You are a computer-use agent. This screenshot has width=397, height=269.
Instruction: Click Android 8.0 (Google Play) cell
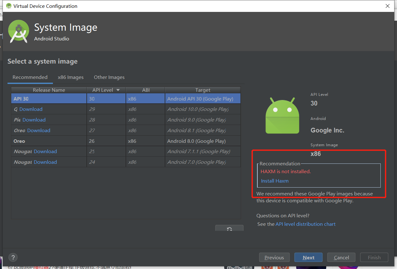pyautogui.click(x=203, y=141)
